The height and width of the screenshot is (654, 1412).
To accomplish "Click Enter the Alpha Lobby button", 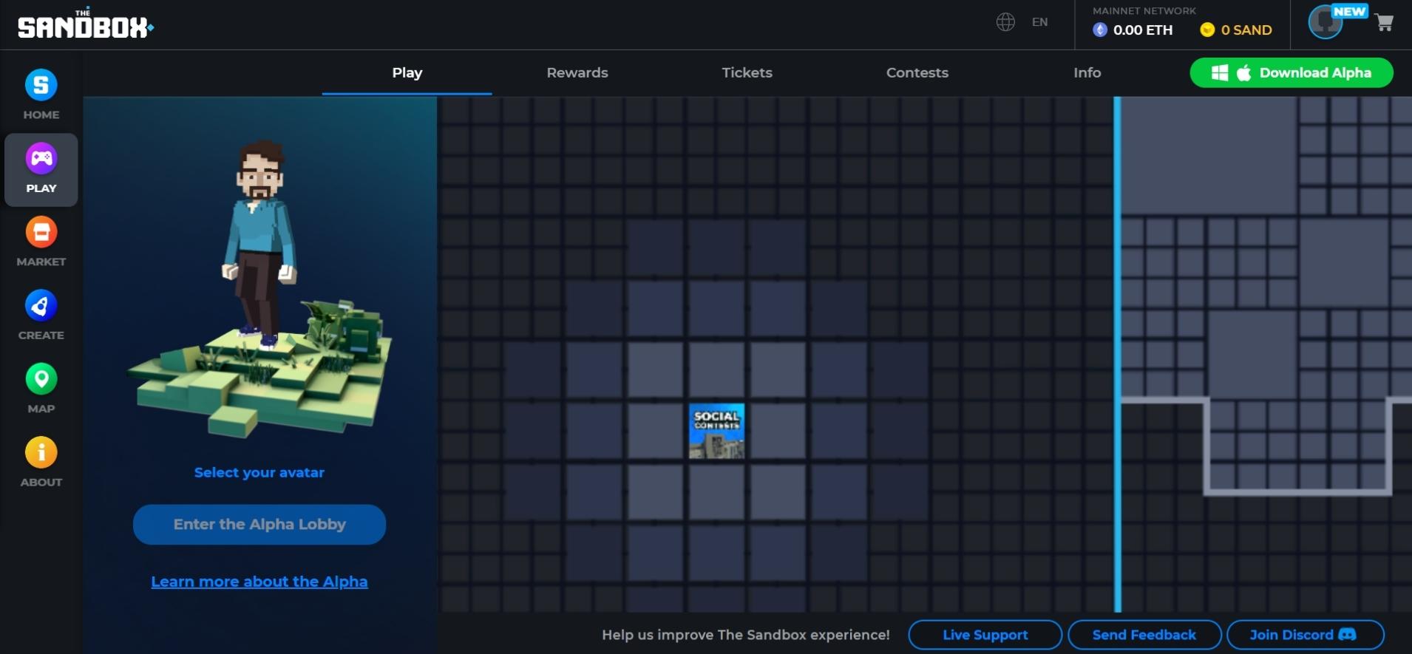I will pos(259,525).
